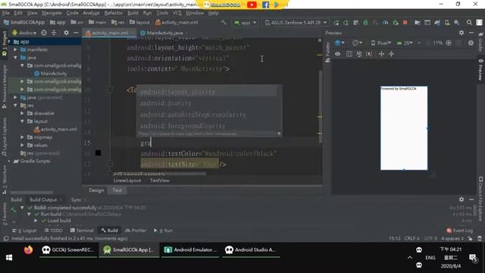The image size is (485, 273).
Task: Collapse the java folder
Action: pos(15,58)
